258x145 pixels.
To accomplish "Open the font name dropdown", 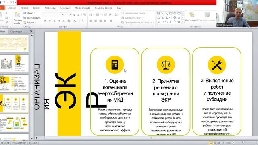I will click(63, 15).
